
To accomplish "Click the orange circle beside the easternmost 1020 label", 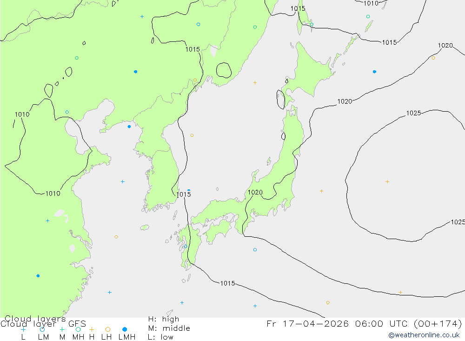I will 433,58.
